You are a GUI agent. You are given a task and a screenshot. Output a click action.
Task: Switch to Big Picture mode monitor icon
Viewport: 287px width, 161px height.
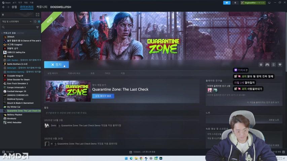click(x=269, y=3)
